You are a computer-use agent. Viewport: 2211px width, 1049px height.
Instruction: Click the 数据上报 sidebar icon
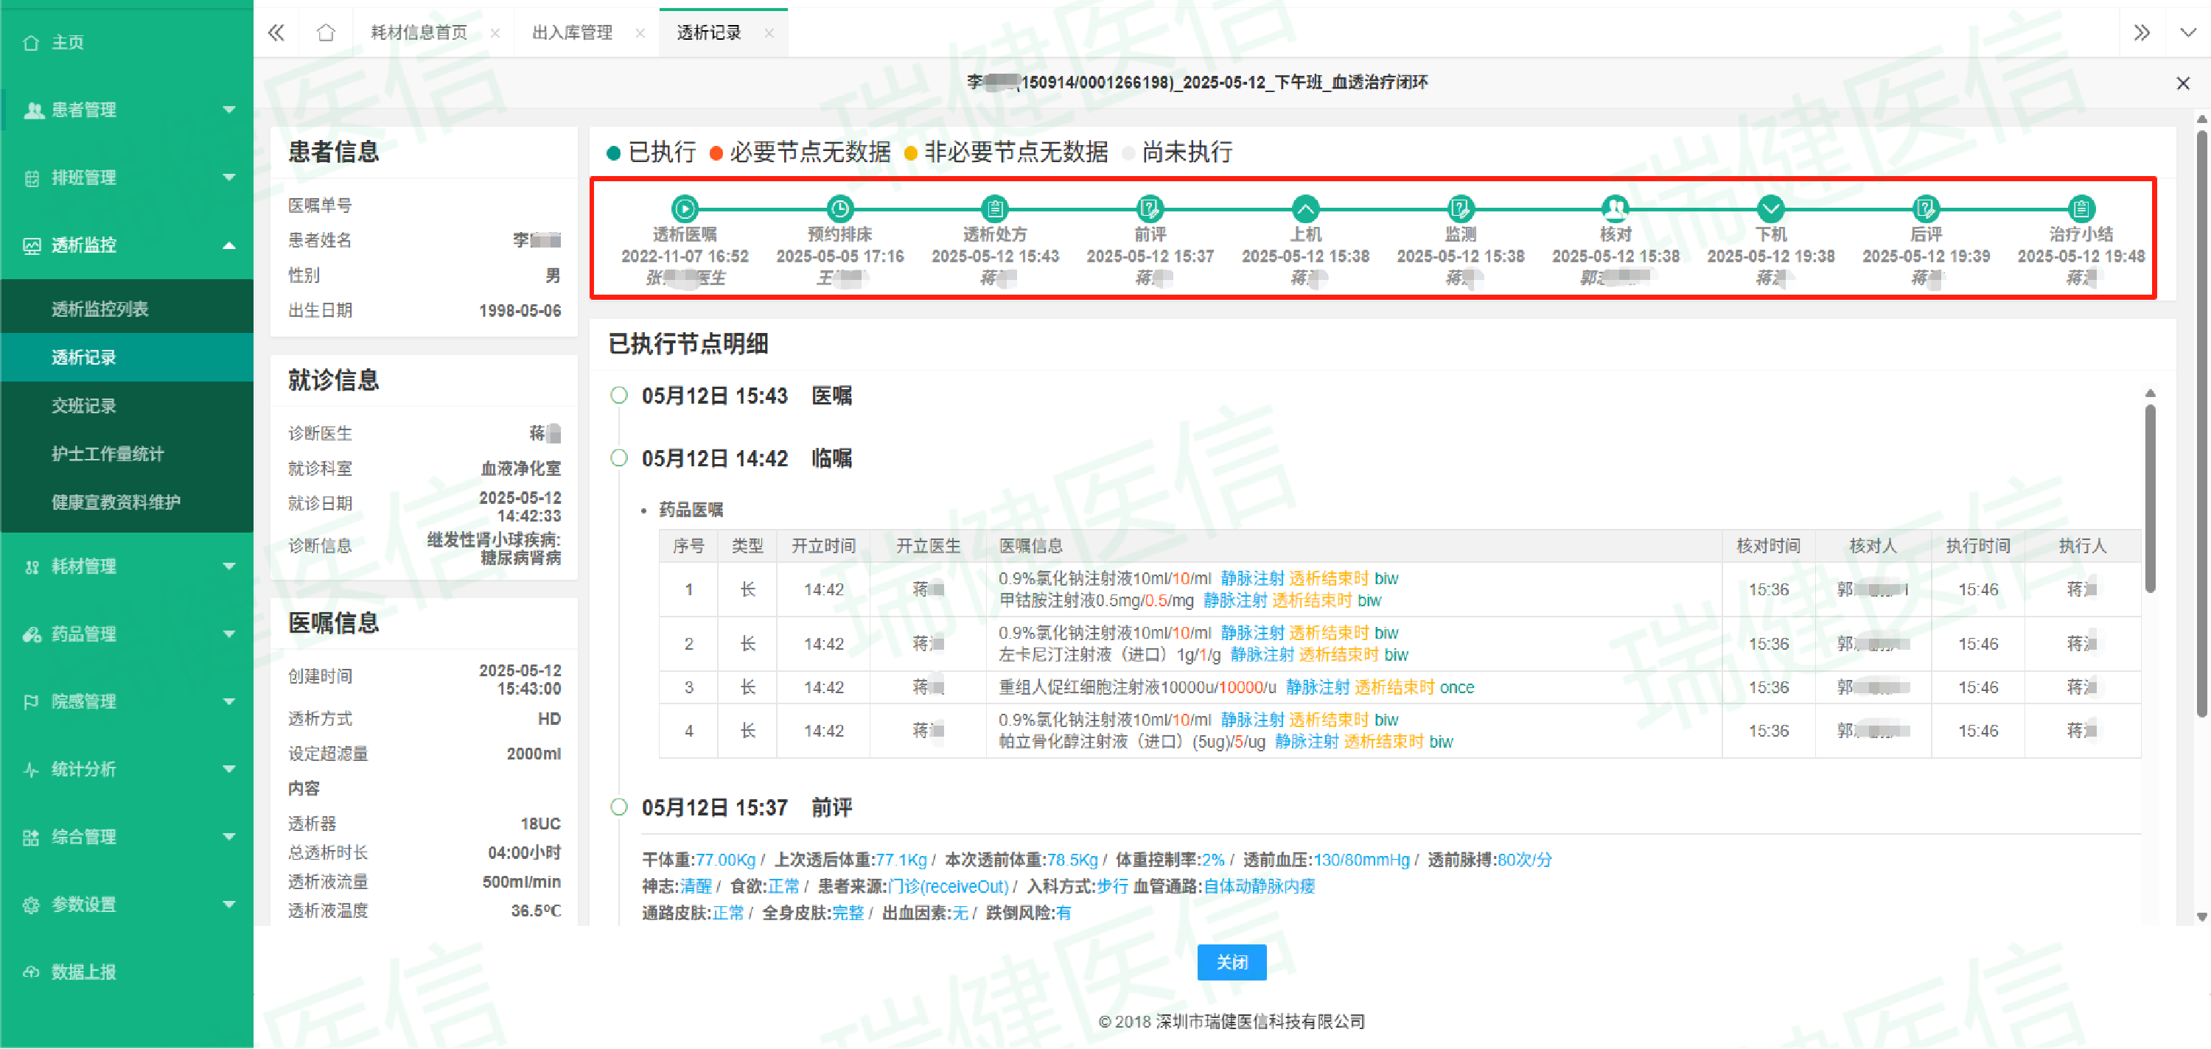[x=31, y=971]
